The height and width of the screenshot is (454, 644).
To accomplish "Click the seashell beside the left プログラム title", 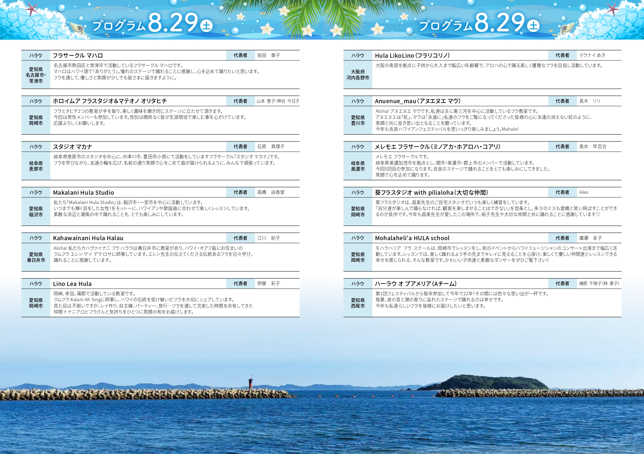I will pos(77,29).
